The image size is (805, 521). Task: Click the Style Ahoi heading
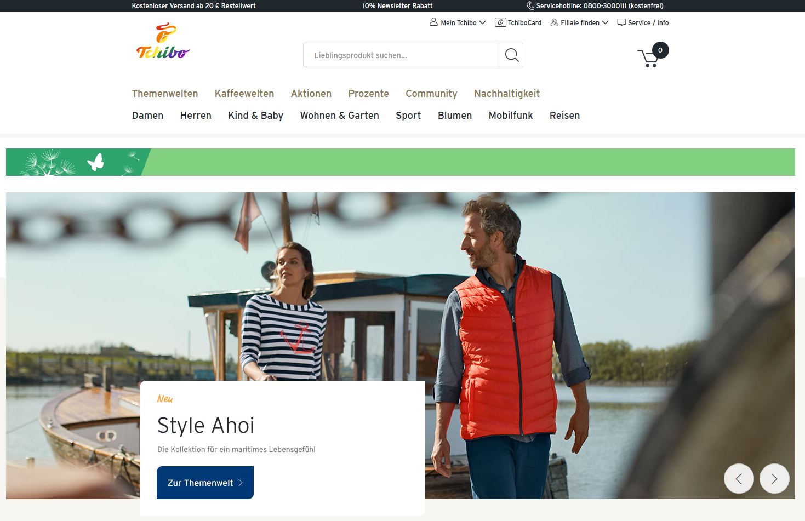[206, 426]
